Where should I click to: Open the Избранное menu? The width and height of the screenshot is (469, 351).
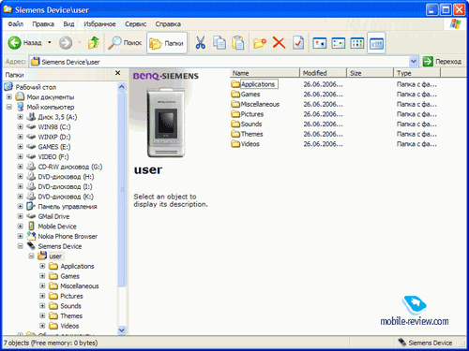coord(99,24)
